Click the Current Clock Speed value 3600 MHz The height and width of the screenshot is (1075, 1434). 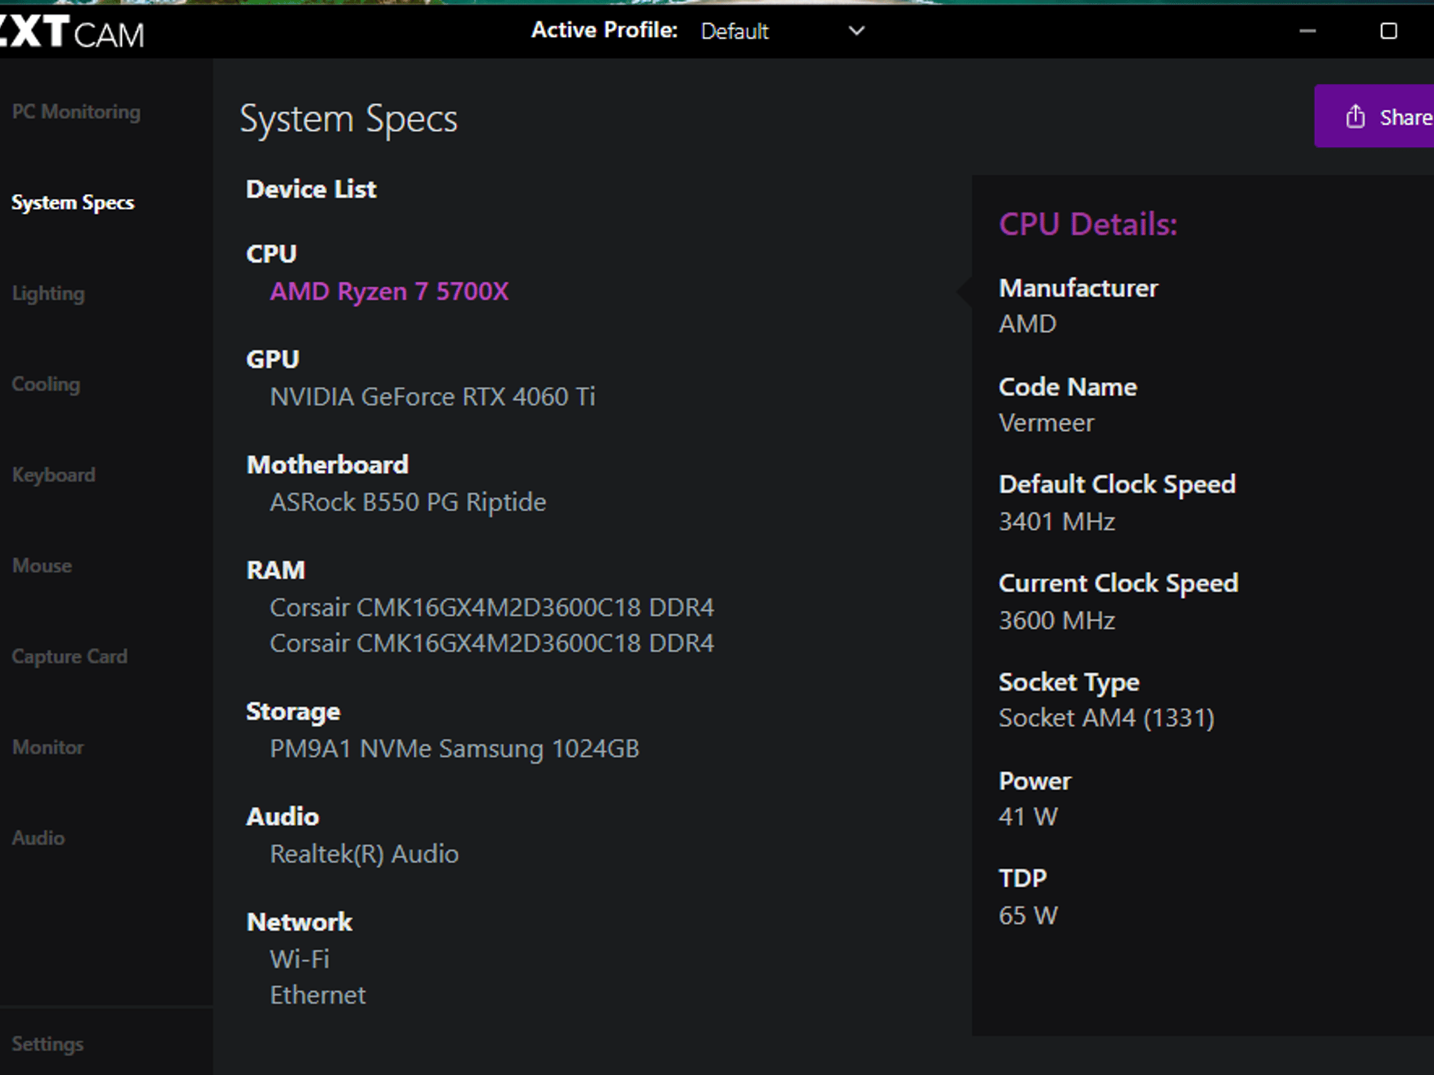pyautogui.click(x=1057, y=621)
